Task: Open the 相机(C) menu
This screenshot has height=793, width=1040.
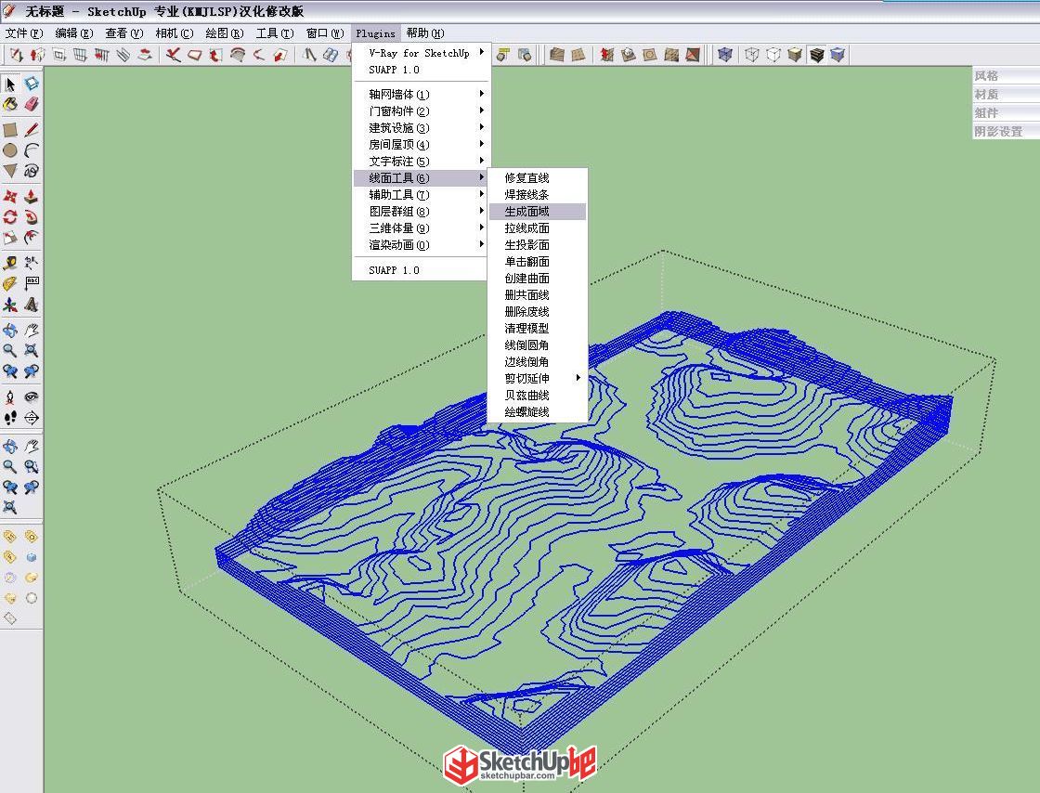Action: pos(175,33)
